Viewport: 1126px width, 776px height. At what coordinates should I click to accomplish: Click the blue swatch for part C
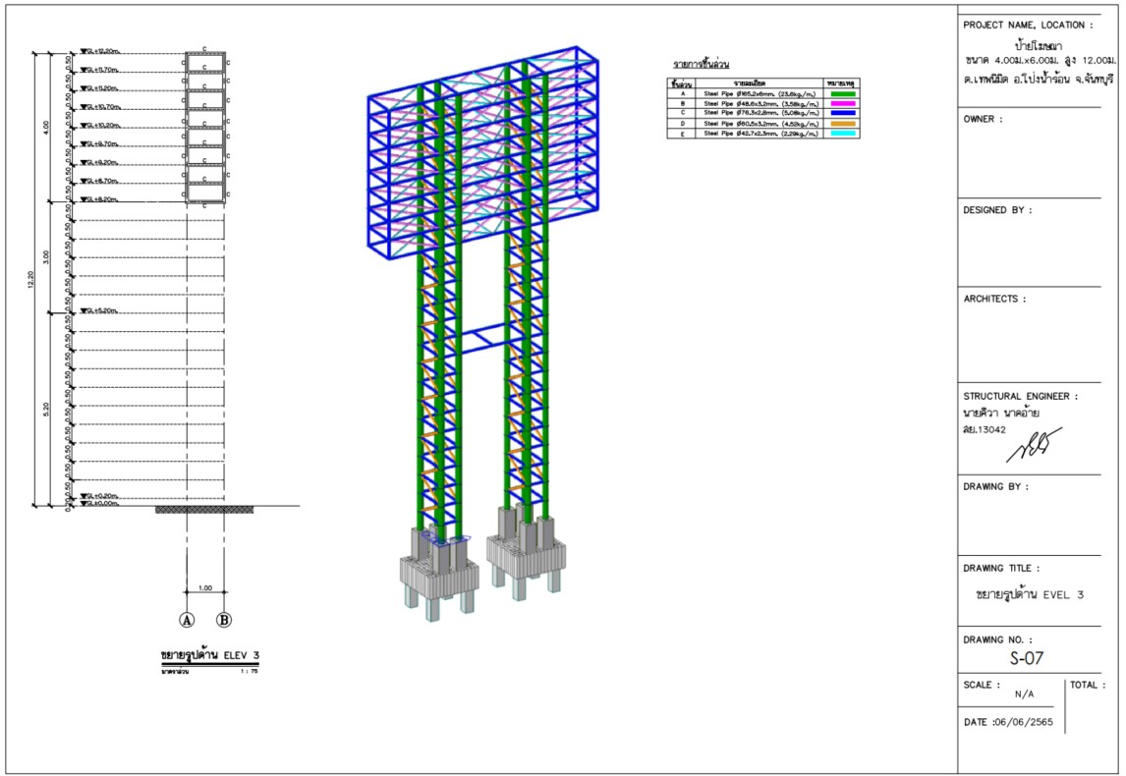point(842,113)
